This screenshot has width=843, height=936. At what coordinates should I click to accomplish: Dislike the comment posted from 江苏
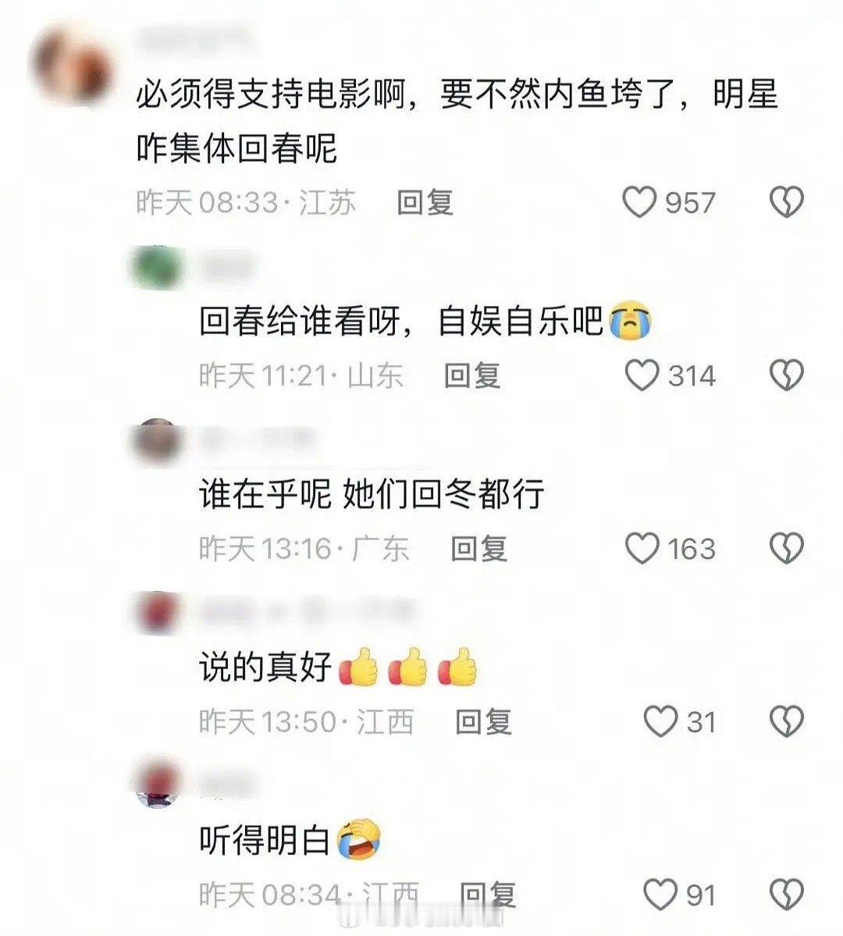click(x=786, y=202)
